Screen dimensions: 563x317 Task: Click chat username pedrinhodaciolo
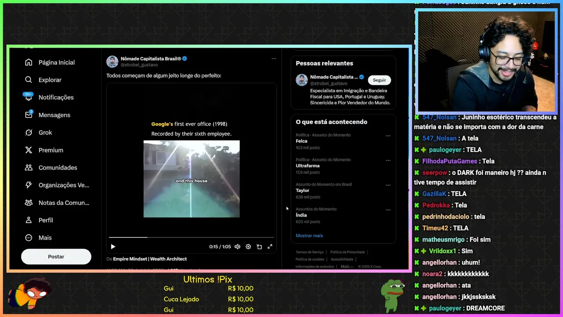[x=446, y=217]
